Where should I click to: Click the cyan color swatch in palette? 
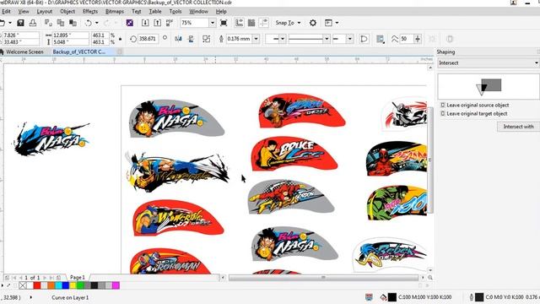[x=58, y=285]
